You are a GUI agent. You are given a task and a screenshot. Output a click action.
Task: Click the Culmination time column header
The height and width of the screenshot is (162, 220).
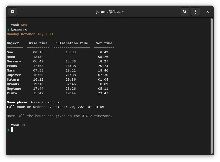coord(72,43)
